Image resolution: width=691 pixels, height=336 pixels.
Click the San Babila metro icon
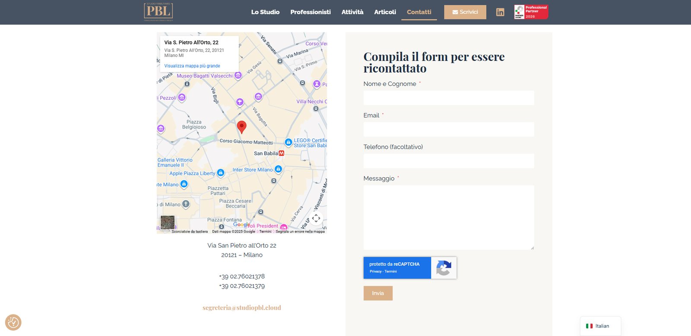[282, 153]
